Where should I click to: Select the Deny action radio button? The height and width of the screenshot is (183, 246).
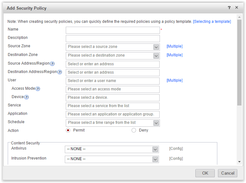134,130
